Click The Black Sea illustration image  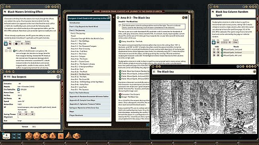tap(204, 107)
